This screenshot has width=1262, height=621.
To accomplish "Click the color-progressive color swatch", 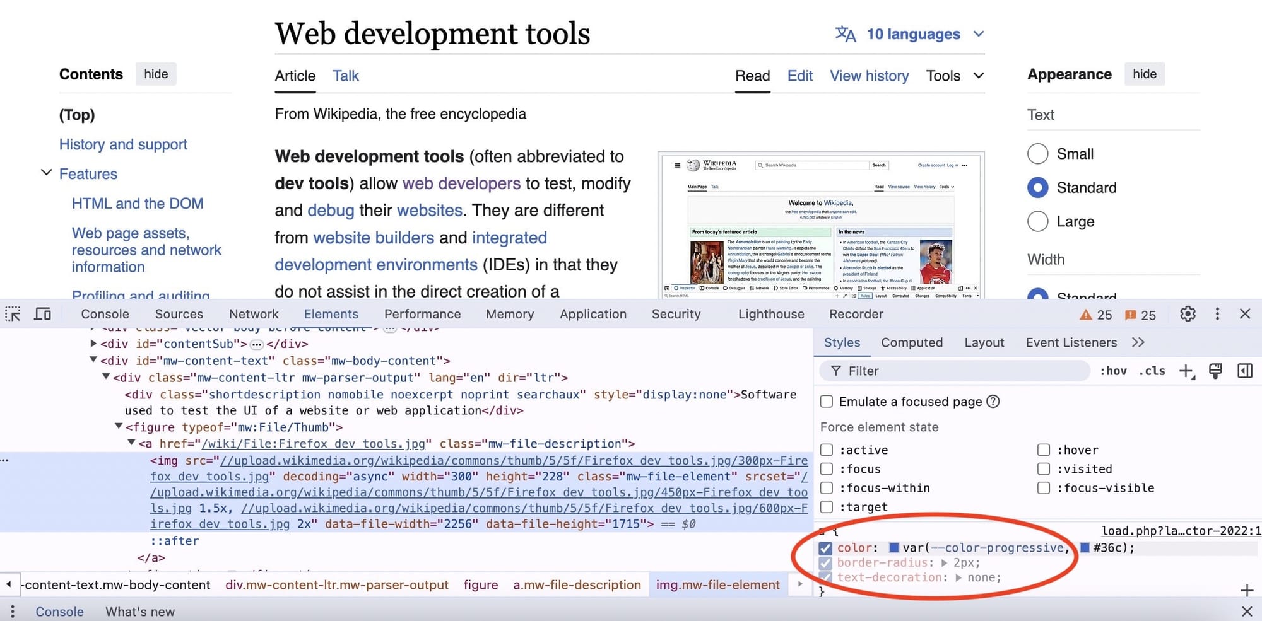I will 893,548.
